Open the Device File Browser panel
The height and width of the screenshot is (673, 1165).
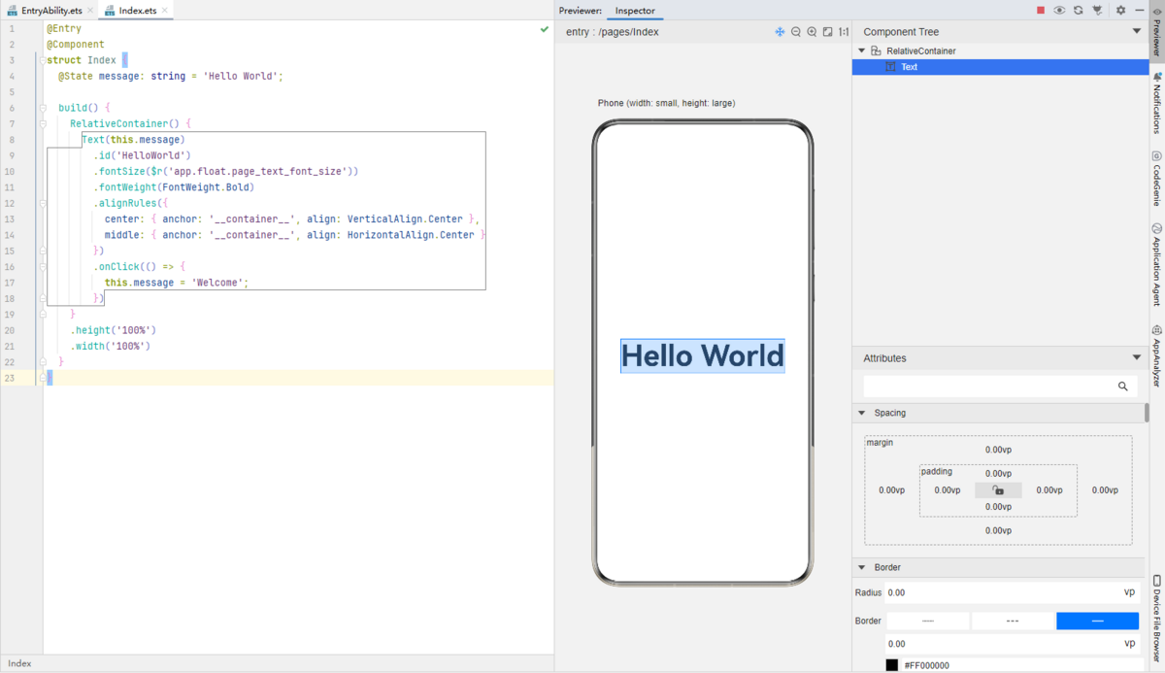(1156, 617)
